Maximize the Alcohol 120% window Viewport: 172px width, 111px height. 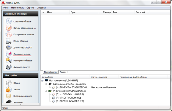point(159,2)
